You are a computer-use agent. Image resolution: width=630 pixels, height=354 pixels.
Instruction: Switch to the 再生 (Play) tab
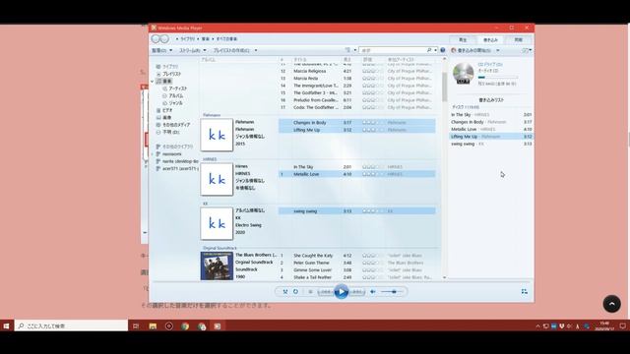click(463, 39)
